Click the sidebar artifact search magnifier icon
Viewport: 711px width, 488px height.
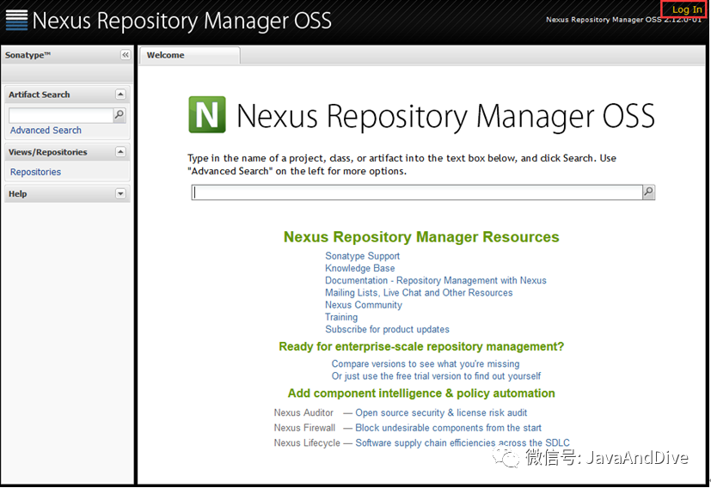pyautogui.click(x=120, y=115)
